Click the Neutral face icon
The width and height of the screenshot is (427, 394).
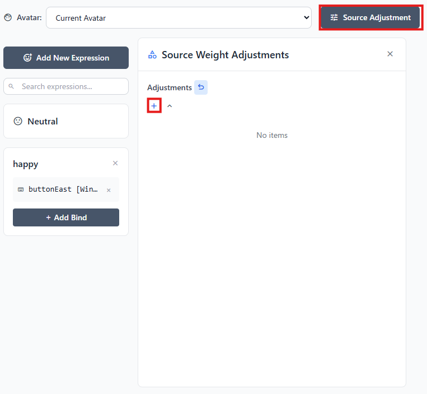18,121
